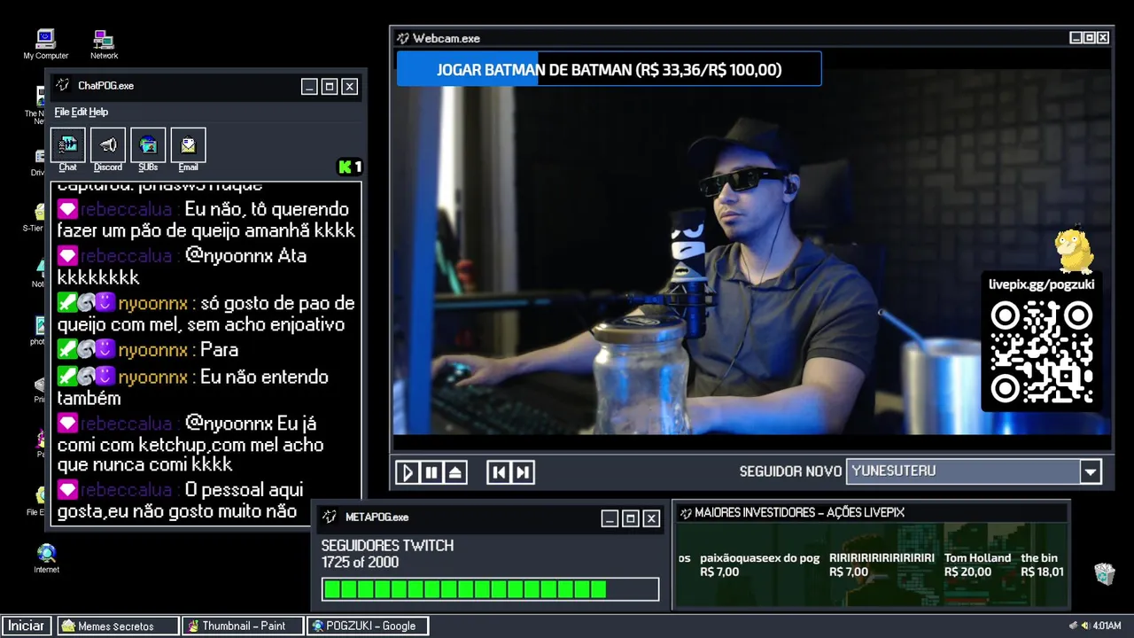
Task: Click pink badge beside 'Eu não, tô querendo'
Action: pos(67,209)
